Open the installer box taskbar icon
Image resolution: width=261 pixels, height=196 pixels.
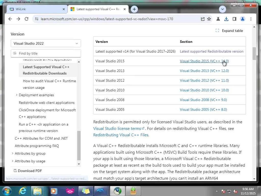133,191
